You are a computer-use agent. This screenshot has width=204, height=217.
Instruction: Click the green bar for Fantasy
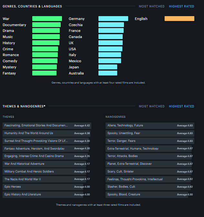pyautogui.click(x=44, y=73)
